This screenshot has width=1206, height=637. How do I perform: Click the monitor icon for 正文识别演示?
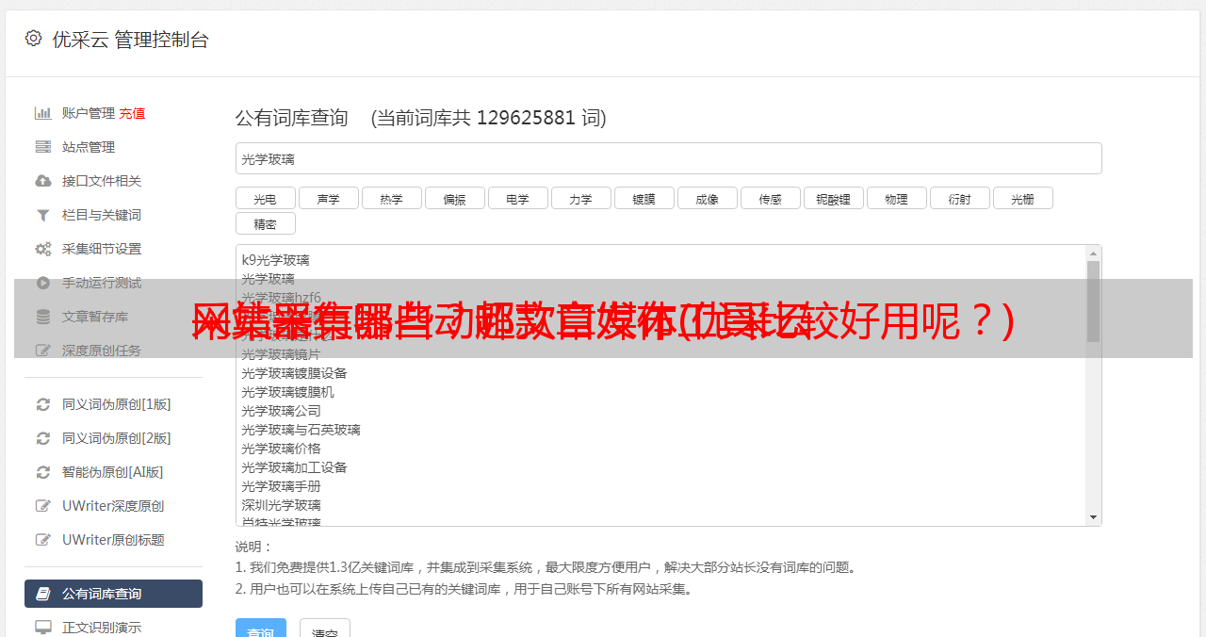(43, 627)
